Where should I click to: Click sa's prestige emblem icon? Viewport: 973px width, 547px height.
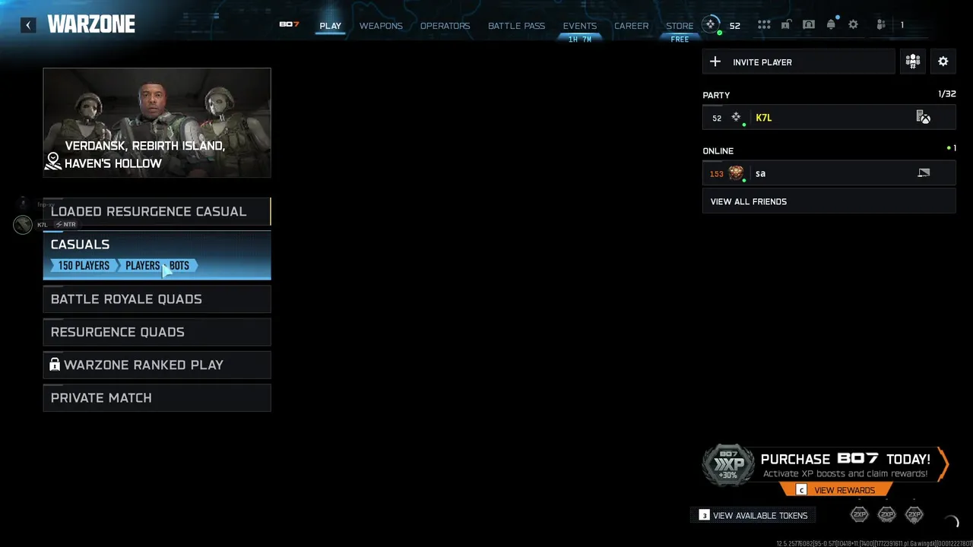[x=736, y=173]
